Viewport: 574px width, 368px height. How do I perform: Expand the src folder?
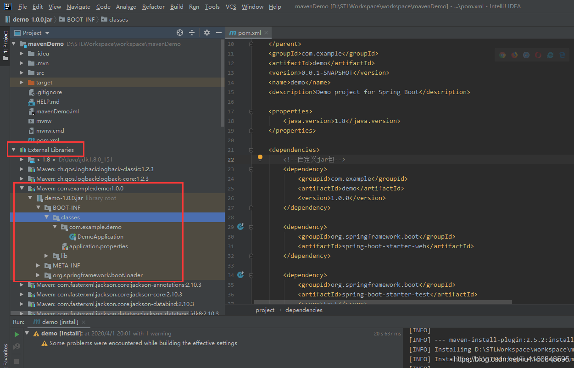[x=22, y=73]
